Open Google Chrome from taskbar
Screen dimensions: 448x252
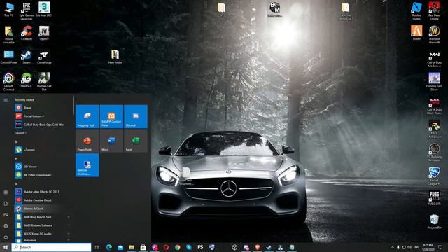click(177, 247)
